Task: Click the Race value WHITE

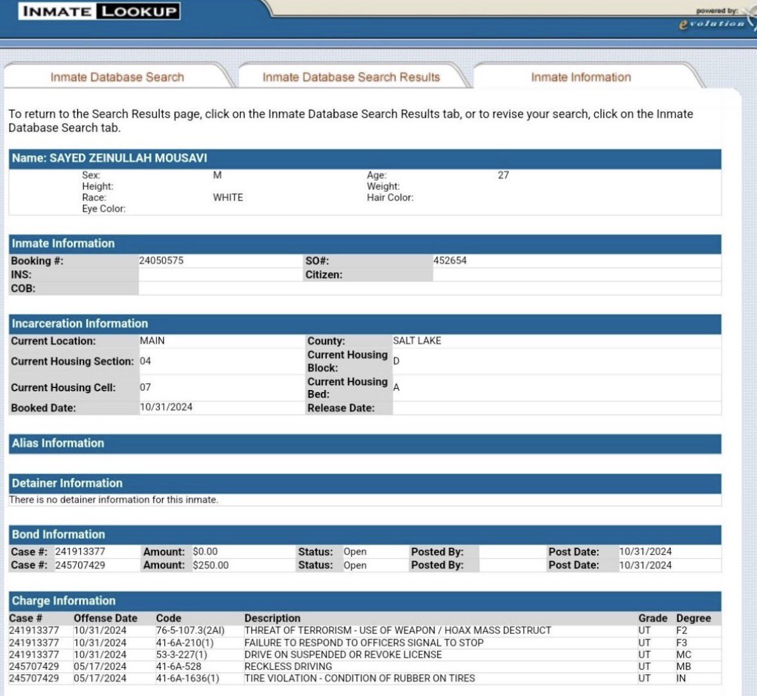Action: click(x=228, y=198)
